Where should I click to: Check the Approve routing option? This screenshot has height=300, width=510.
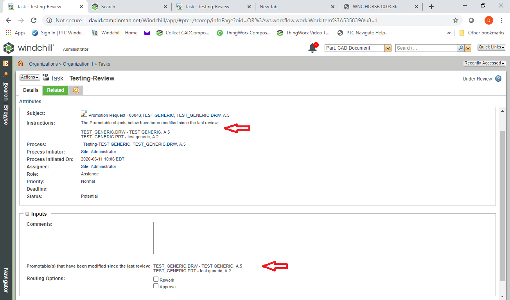(x=156, y=286)
